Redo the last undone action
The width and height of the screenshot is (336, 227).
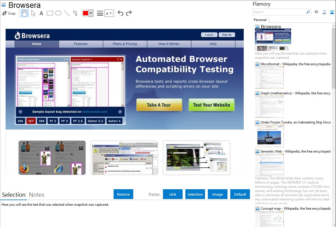pyautogui.click(x=129, y=13)
